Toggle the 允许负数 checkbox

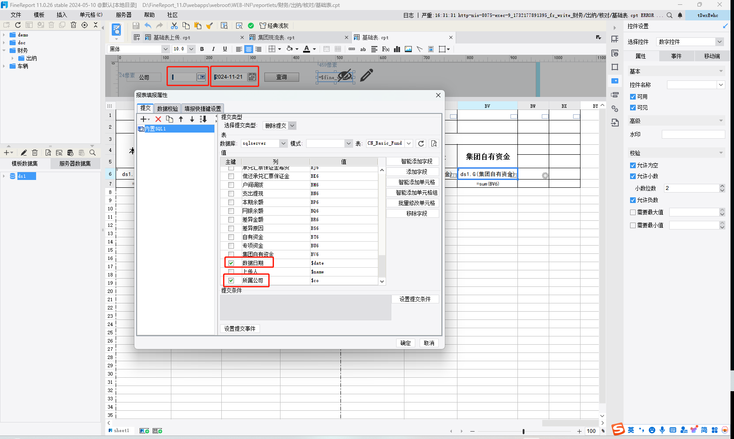point(633,200)
